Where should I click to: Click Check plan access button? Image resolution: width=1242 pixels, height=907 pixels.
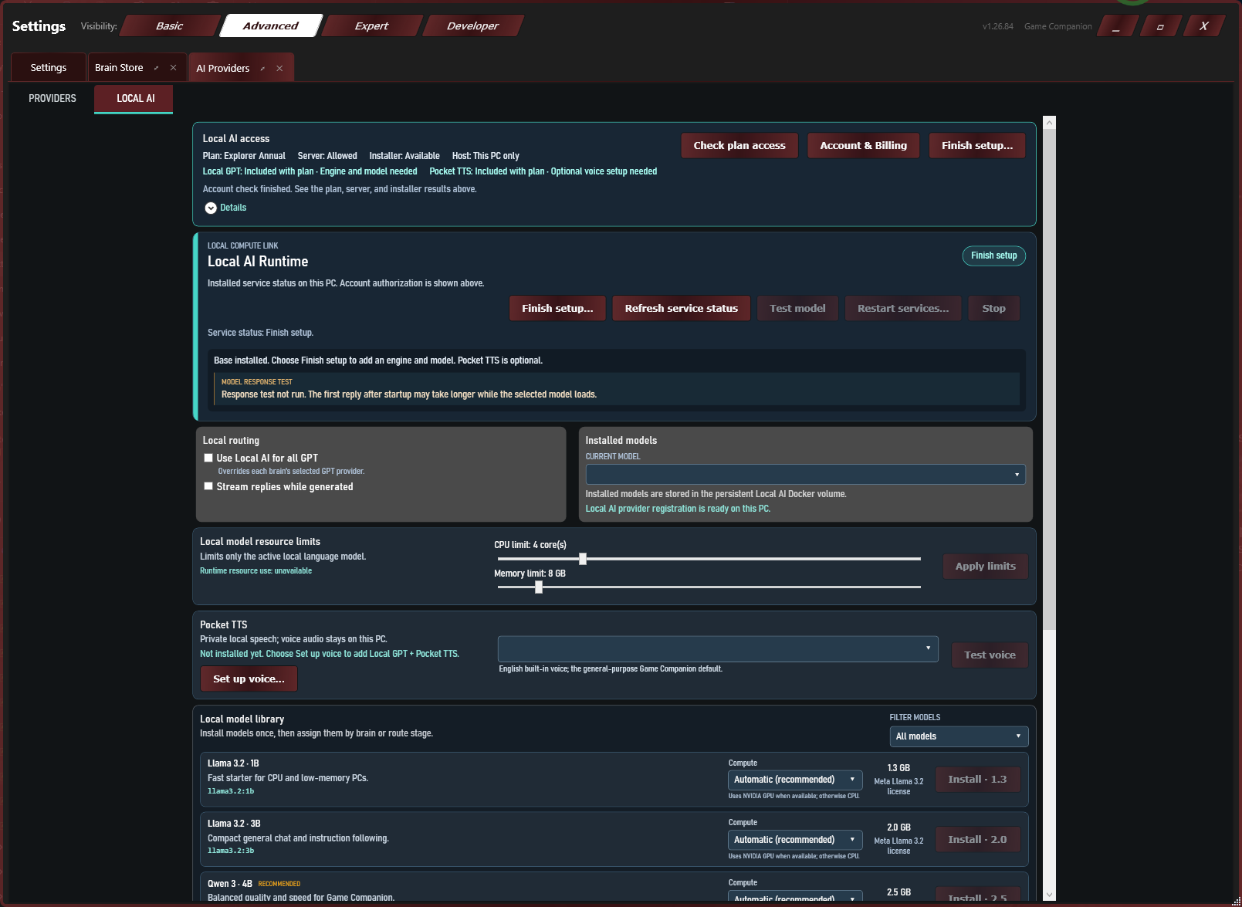coord(739,145)
